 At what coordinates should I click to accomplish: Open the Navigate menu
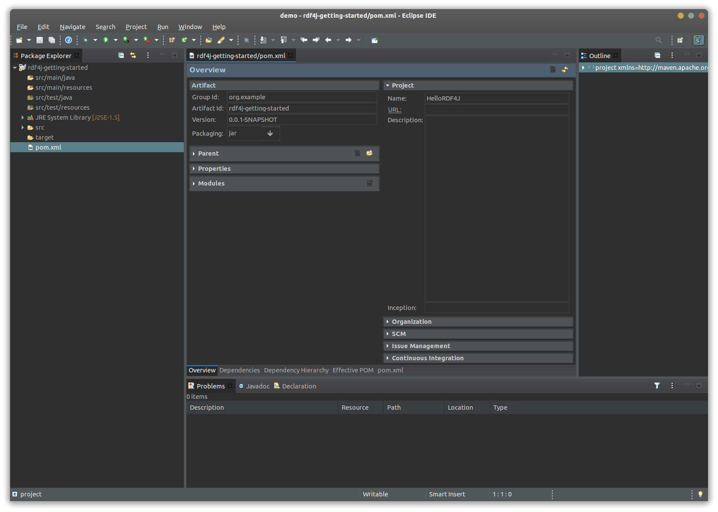[72, 27]
